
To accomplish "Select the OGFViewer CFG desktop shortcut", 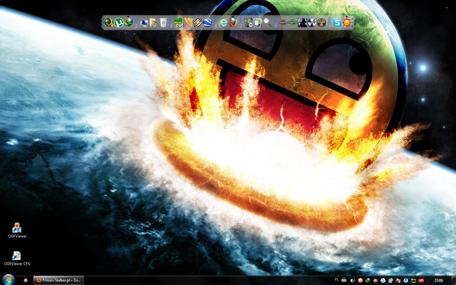I will pyautogui.click(x=17, y=258).
